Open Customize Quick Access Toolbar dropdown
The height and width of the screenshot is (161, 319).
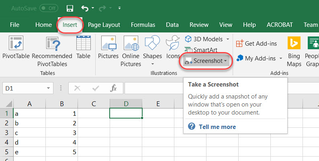(x=119, y=8)
